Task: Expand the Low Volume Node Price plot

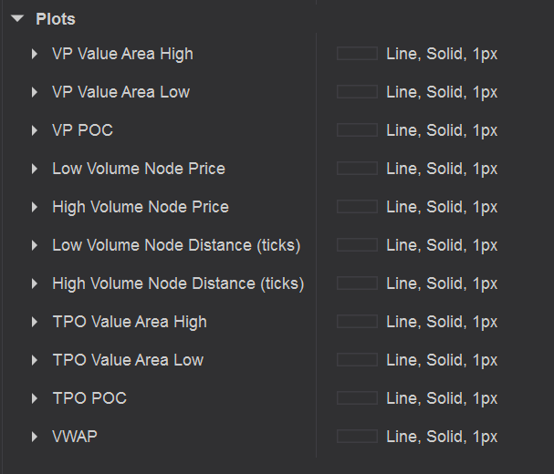Action: (35, 169)
